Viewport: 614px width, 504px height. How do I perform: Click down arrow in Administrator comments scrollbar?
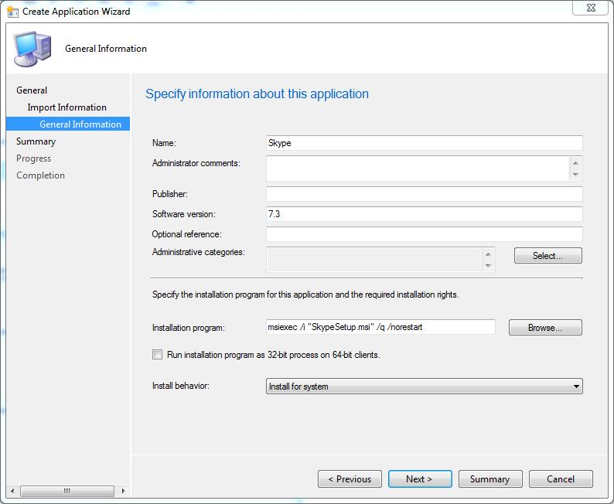pos(575,175)
